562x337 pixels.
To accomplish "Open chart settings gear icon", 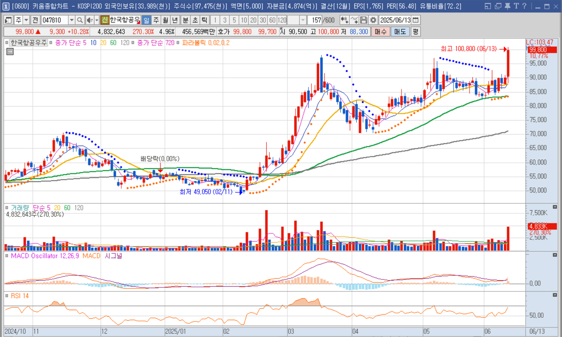I will click(x=373, y=20).
